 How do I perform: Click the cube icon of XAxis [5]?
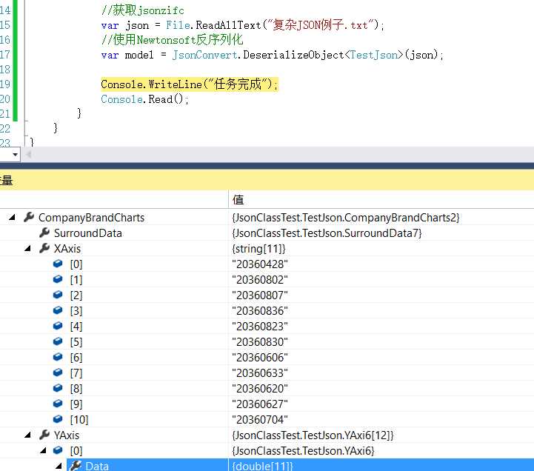(x=58, y=341)
